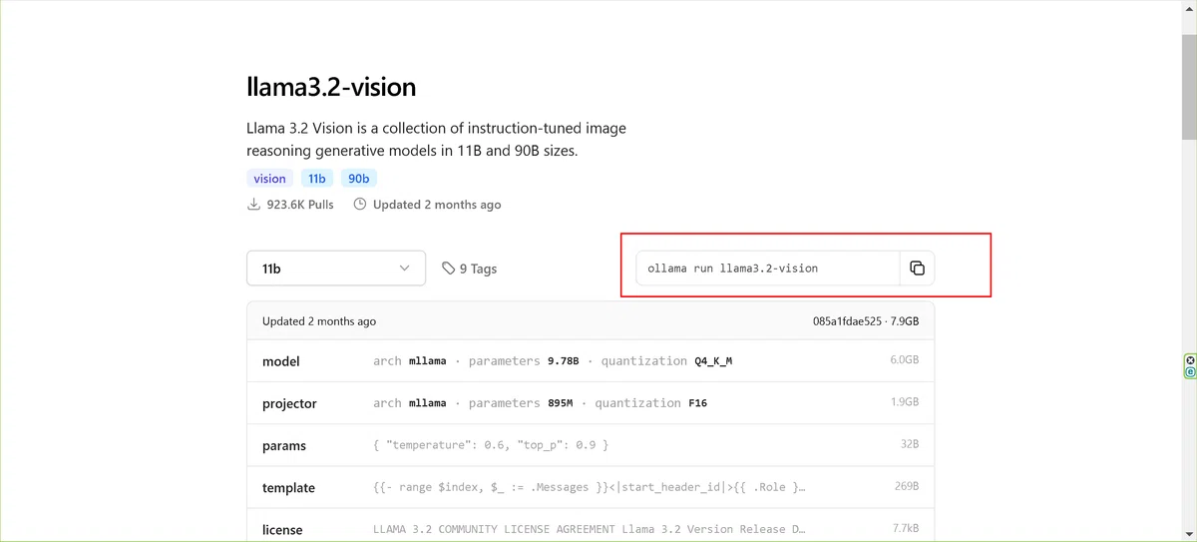Open the template file row
The height and width of the screenshot is (542, 1197).
(591, 487)
